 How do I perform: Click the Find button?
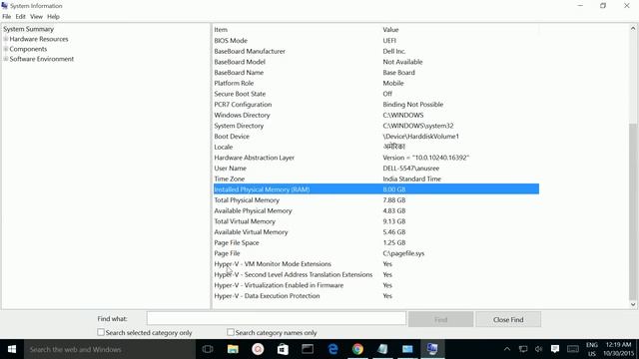pyautogui.click(x=440, y=319)
